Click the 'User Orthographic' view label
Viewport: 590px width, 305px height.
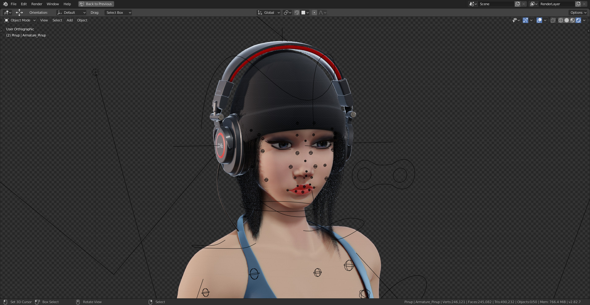pyautogui.click(x=20, y=29)
